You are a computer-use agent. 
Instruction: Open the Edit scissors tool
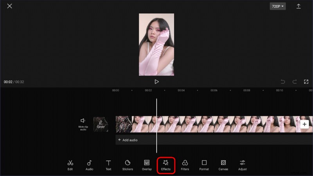point(70,165)
